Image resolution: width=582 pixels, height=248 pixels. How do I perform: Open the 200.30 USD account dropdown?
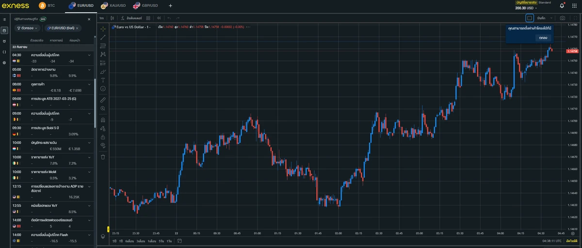[x=526, y=8]
